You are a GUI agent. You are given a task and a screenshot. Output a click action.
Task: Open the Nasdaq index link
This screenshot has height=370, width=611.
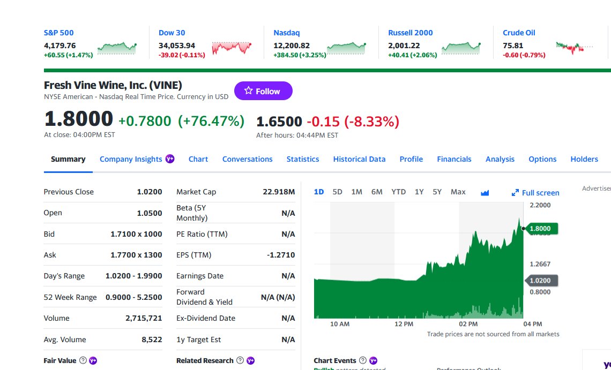coord(286,33)
